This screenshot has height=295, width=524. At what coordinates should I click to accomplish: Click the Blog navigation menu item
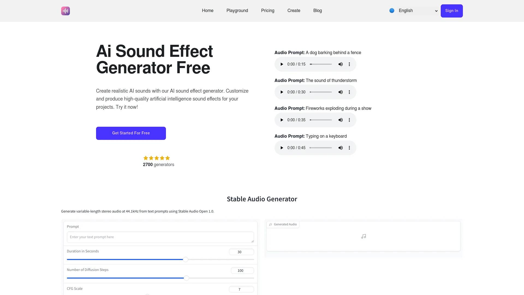pos(317,10)
